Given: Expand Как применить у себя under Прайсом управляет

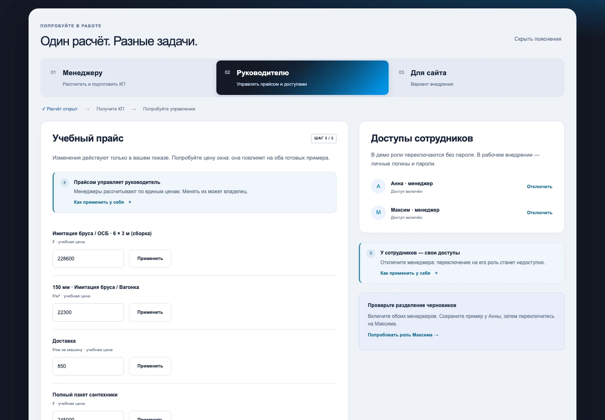Looking at the screenshot, I should pyautogui.click(x=103, y=202).
